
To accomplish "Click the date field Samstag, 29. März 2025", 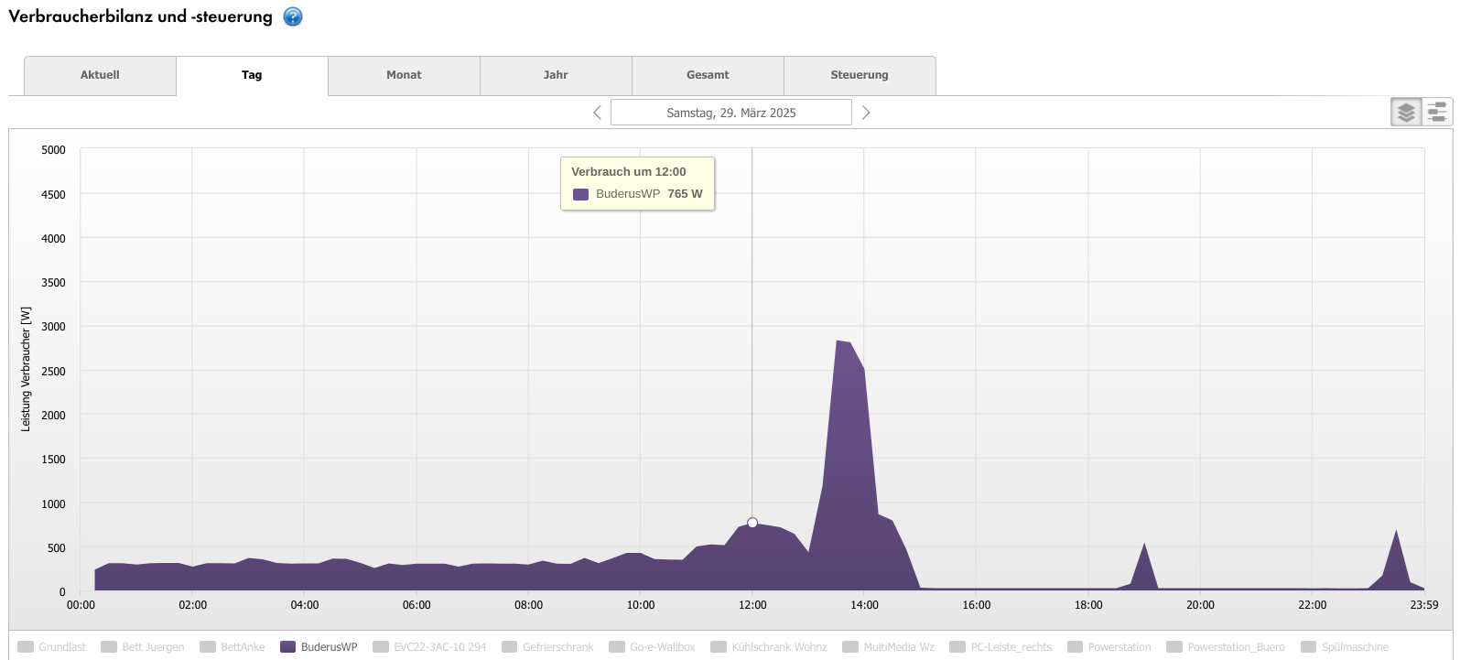I will 731,113.
